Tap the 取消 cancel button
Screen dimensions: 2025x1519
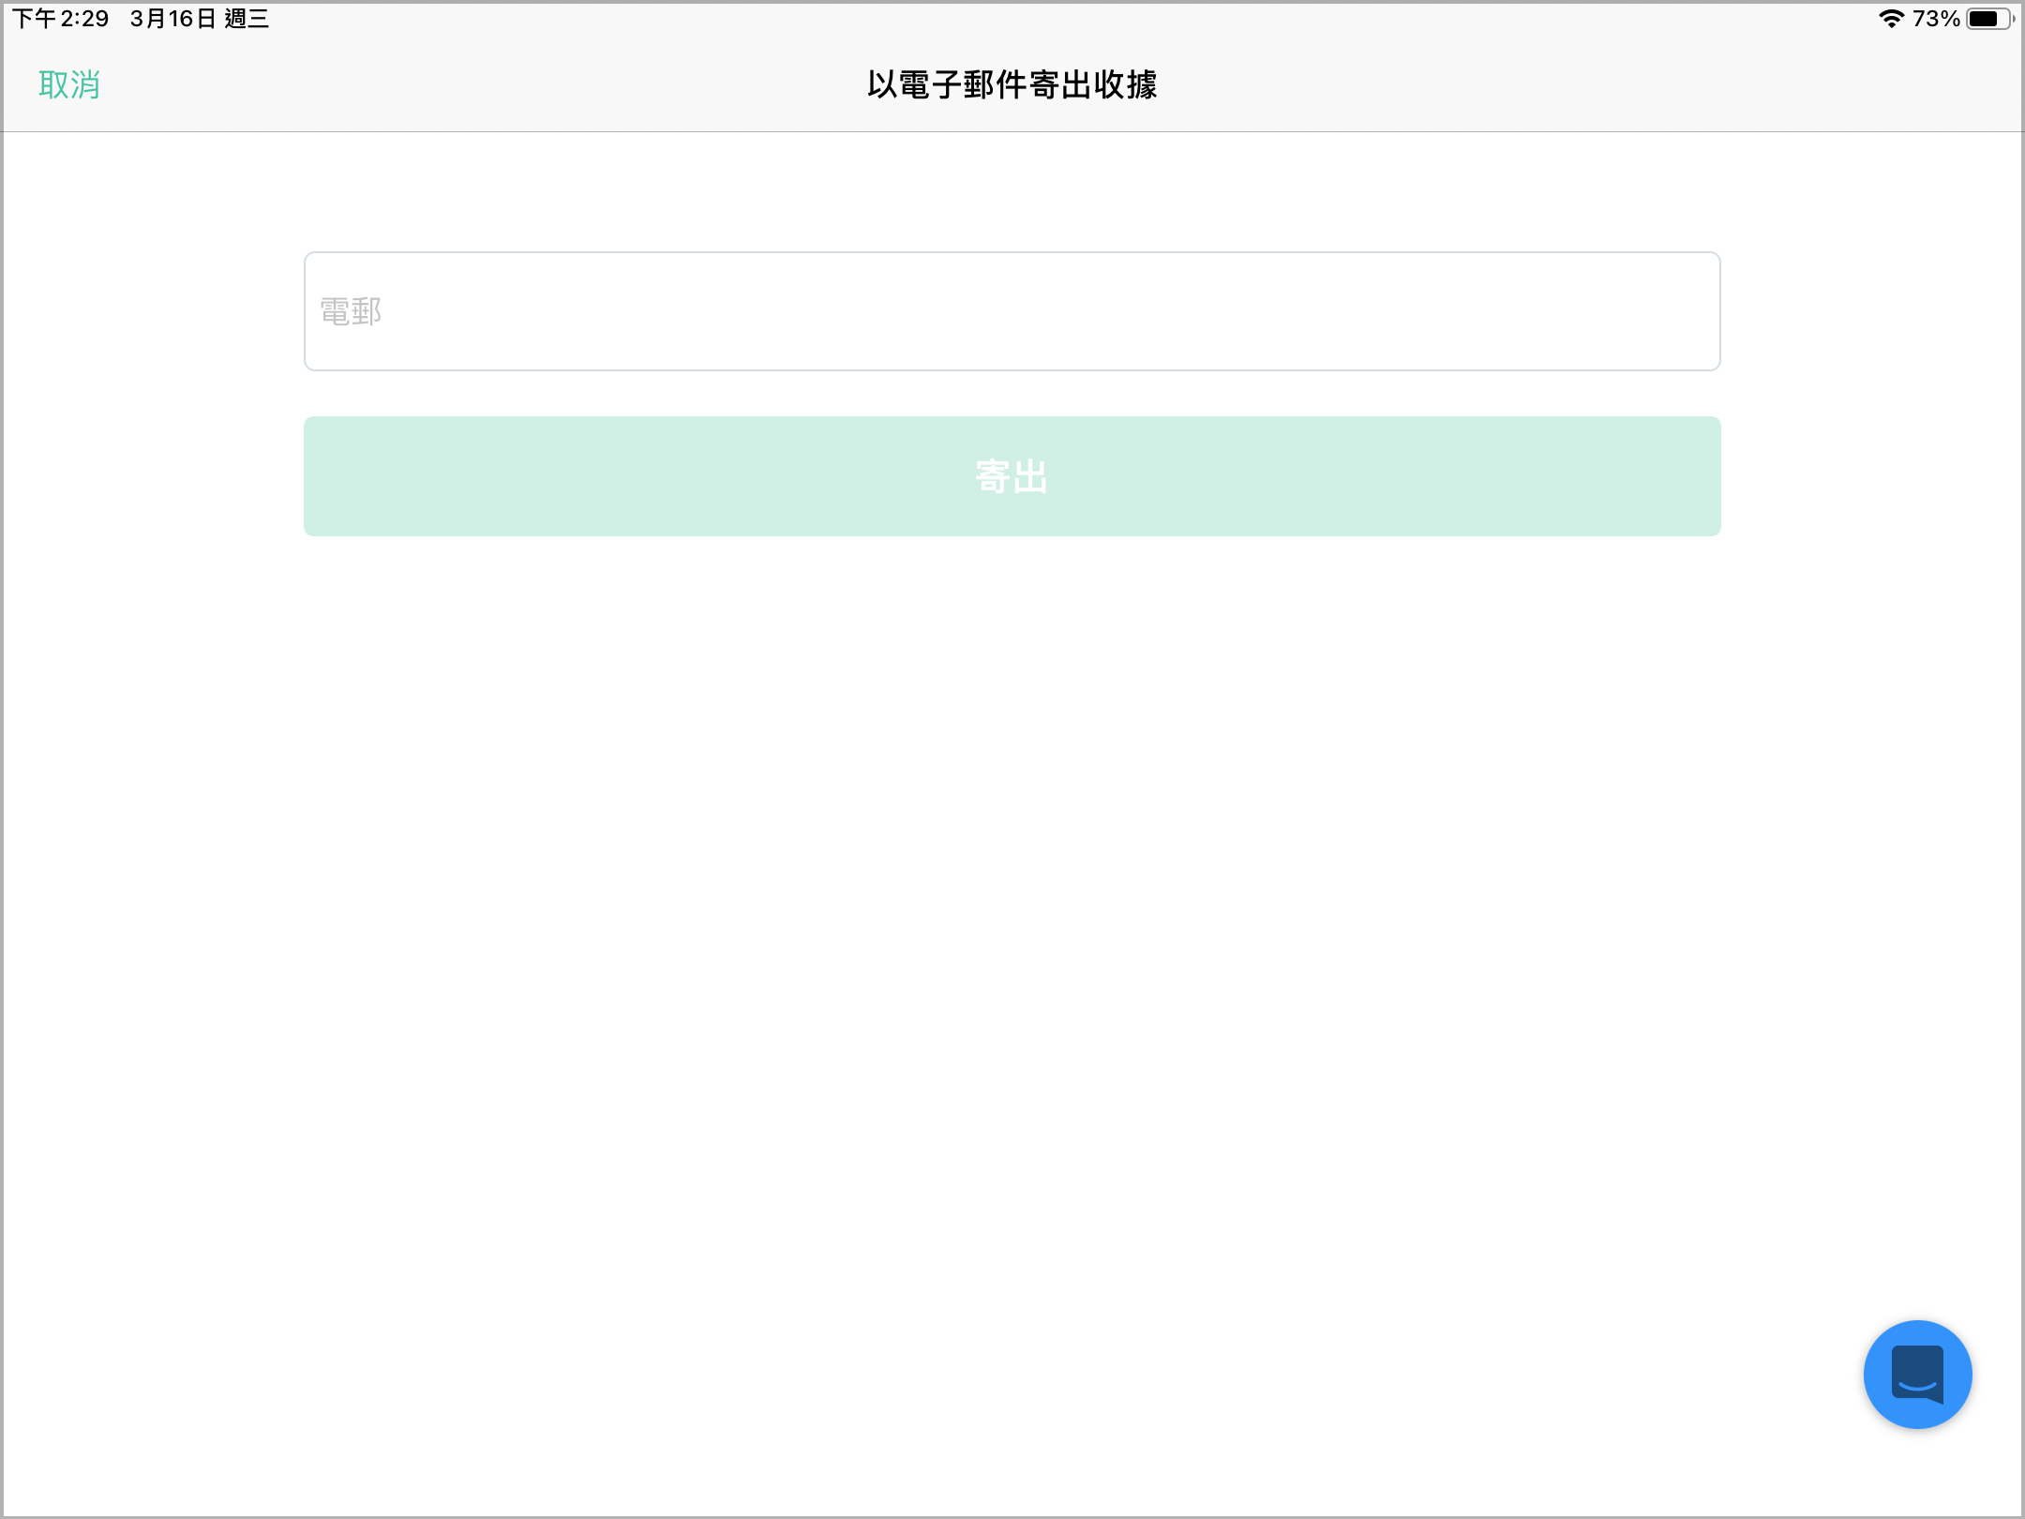(69, 85)
